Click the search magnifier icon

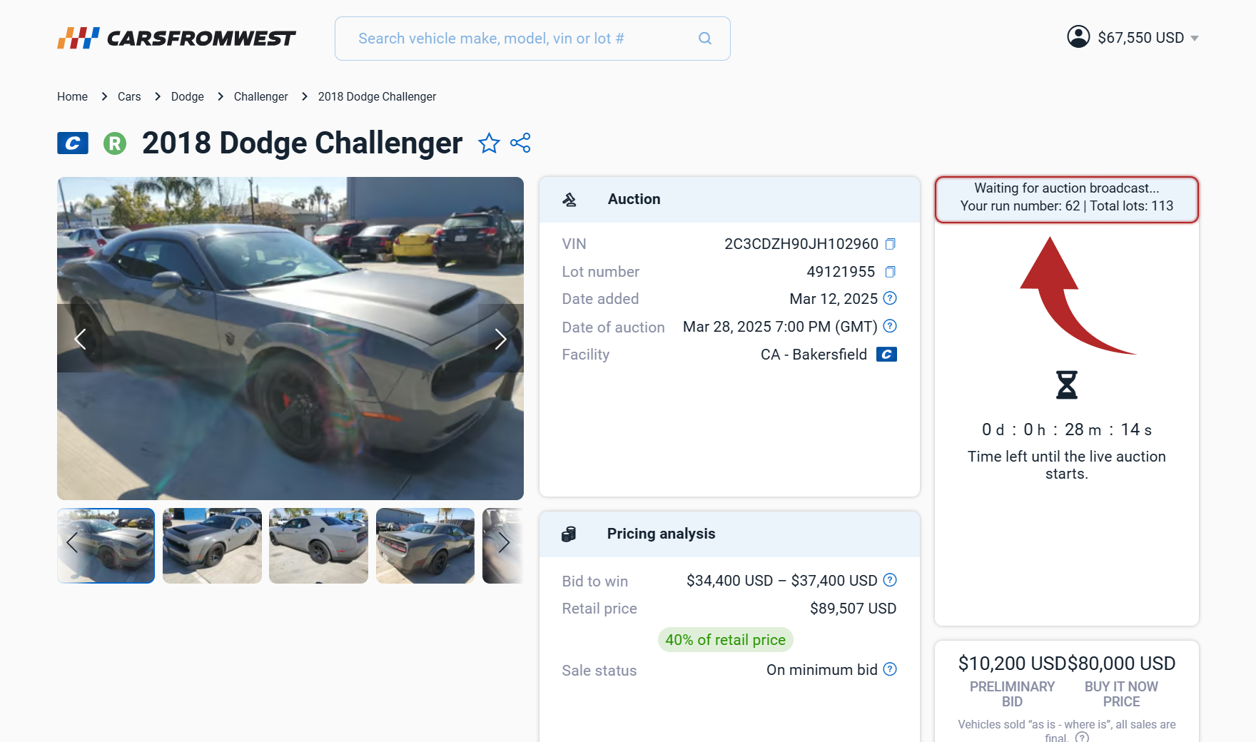click(705, 39)
